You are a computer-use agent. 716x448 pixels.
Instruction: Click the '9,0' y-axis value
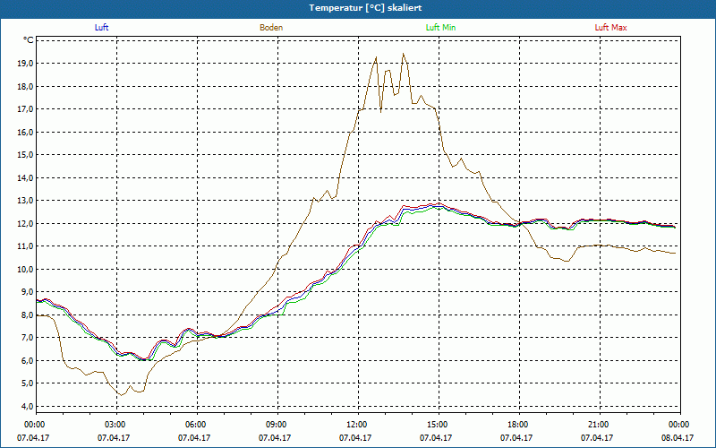27,292
